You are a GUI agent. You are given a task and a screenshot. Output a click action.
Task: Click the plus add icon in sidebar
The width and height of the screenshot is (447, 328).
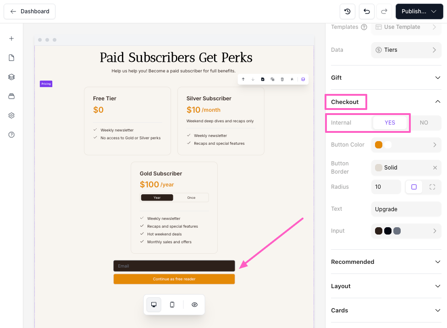(x=11, y=38)
